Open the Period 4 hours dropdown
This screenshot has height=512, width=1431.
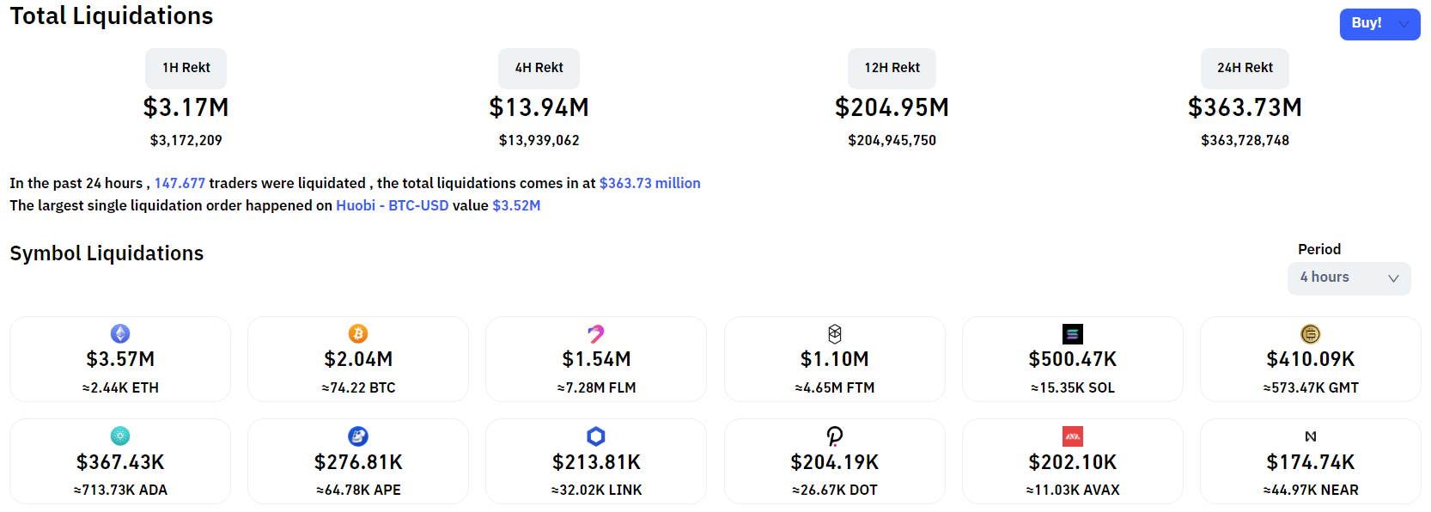tap(1349, 278)
